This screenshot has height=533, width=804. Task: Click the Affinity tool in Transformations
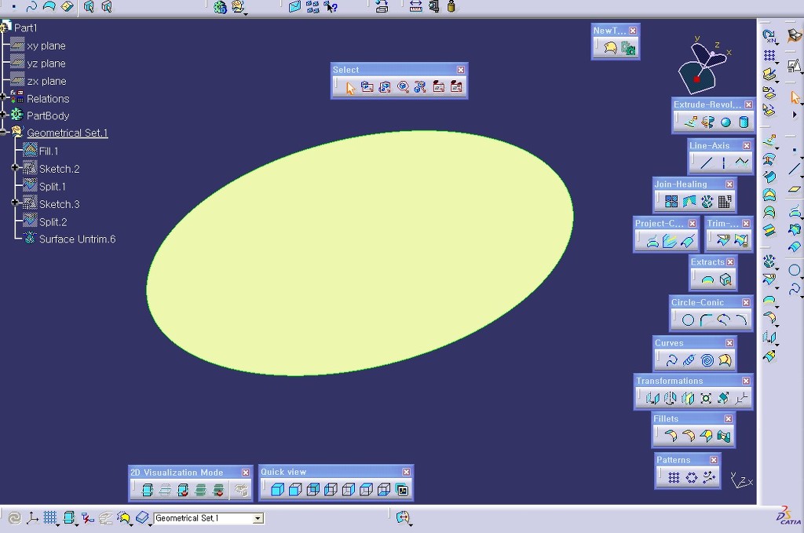click(x=723, y=398)
